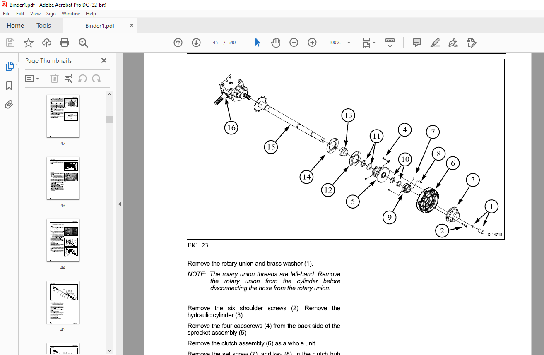Click the thumbnails extract pages icon
544x355 pixels.
coord(68,78)
